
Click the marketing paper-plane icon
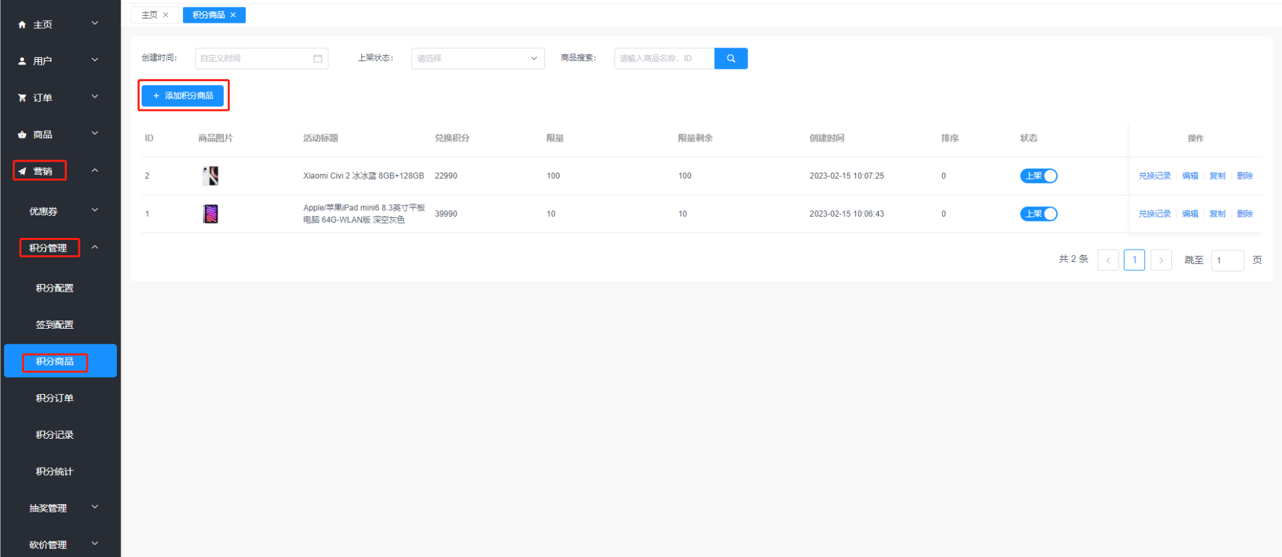(x=22, y=171)
